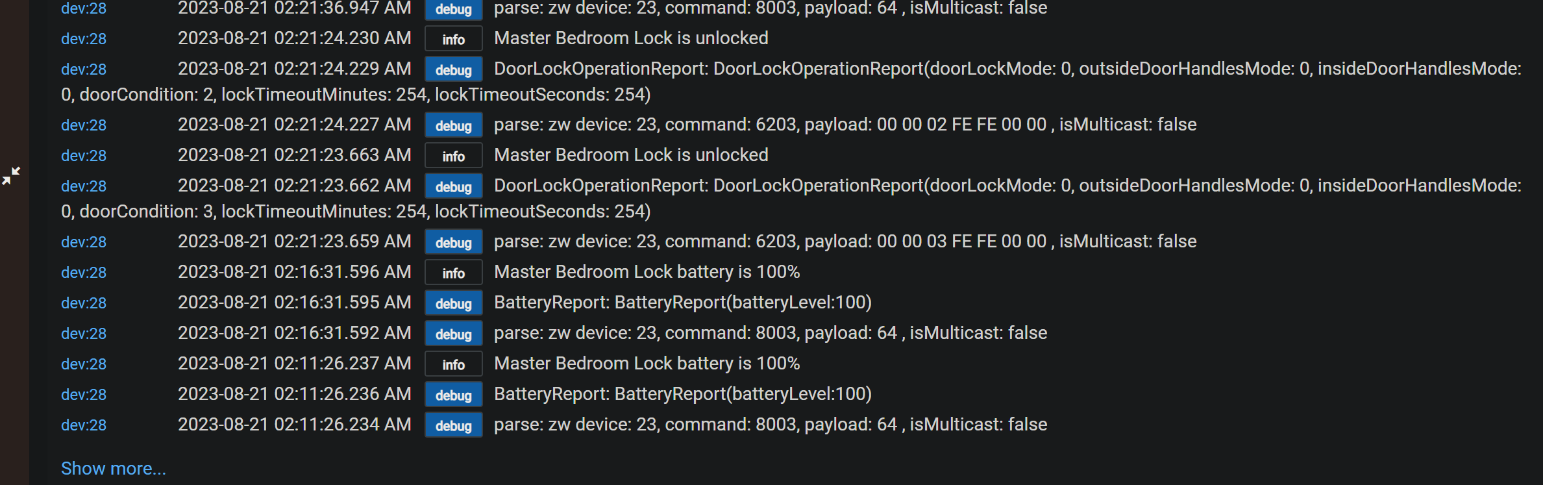The width and height of the screenshot is (1543, 485).
Task: Open dev:28 link for 02:21:24.230 AM entry
Action: click(84, 39)
